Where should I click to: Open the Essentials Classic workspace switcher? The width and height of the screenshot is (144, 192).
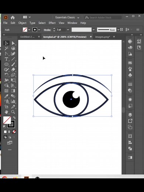(67, 17)
